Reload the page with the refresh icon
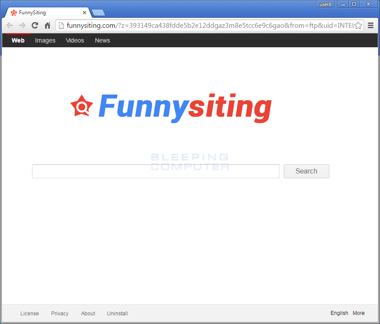The height and width of the screenshot is (324, 380). (35, 26)
